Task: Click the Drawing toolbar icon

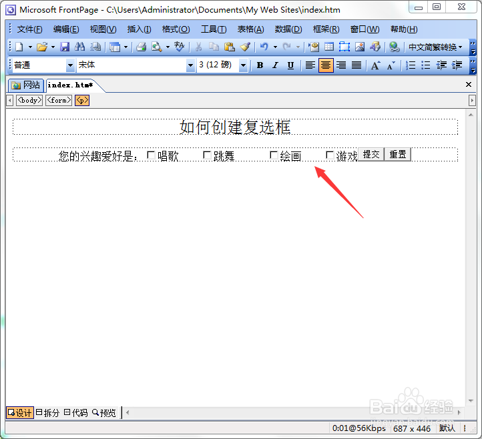Action: point(375,47)
